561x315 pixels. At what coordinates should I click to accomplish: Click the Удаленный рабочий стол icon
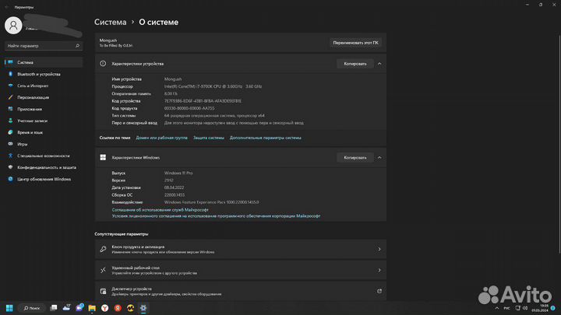pyautogui.click(x=103, y=270)
